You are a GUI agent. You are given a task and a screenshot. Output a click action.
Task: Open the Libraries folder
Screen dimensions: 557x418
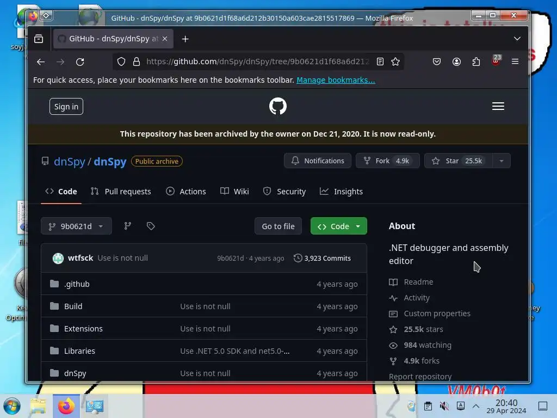79,351
